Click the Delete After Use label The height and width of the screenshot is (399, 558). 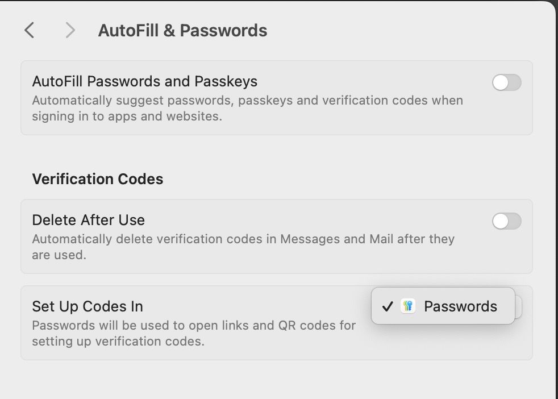[x=89, y=220]
